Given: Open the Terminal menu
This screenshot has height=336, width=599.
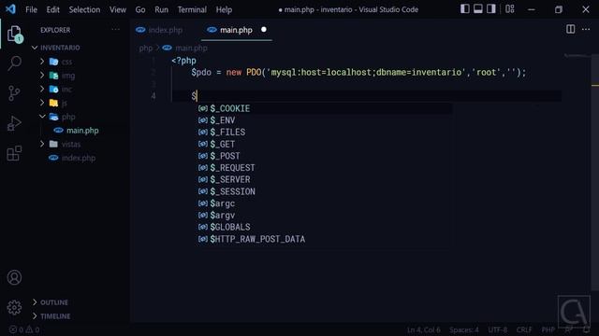Looking at the screenshot, I should coord(192,9).
